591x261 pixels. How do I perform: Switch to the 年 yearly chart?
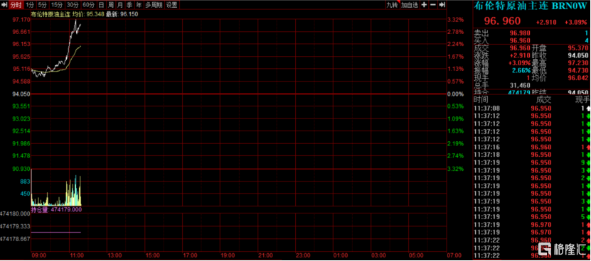click(139, 5)
